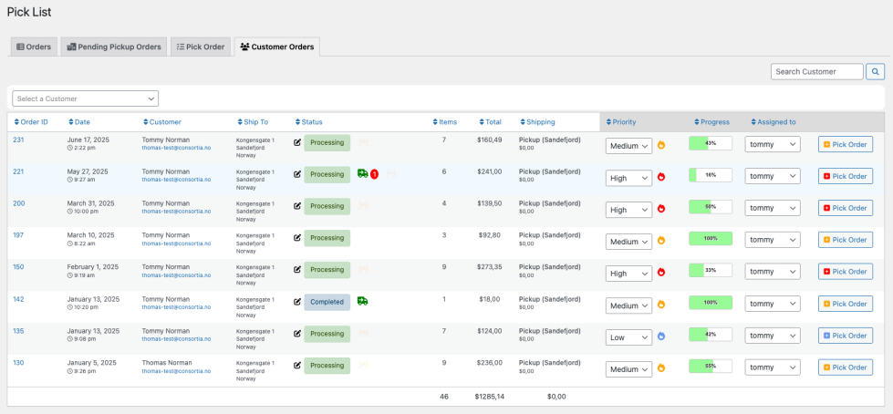The image size is (893, 414).
Task: Click the green truck icon on order 221
Action: click(x=362, y=173)
